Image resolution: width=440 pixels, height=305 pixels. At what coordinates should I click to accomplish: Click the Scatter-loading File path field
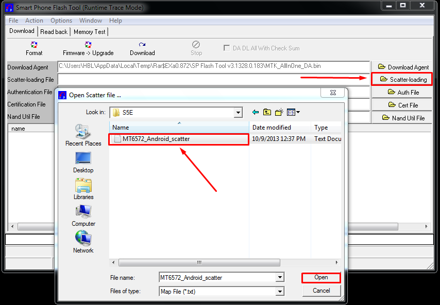coord(213,79)
